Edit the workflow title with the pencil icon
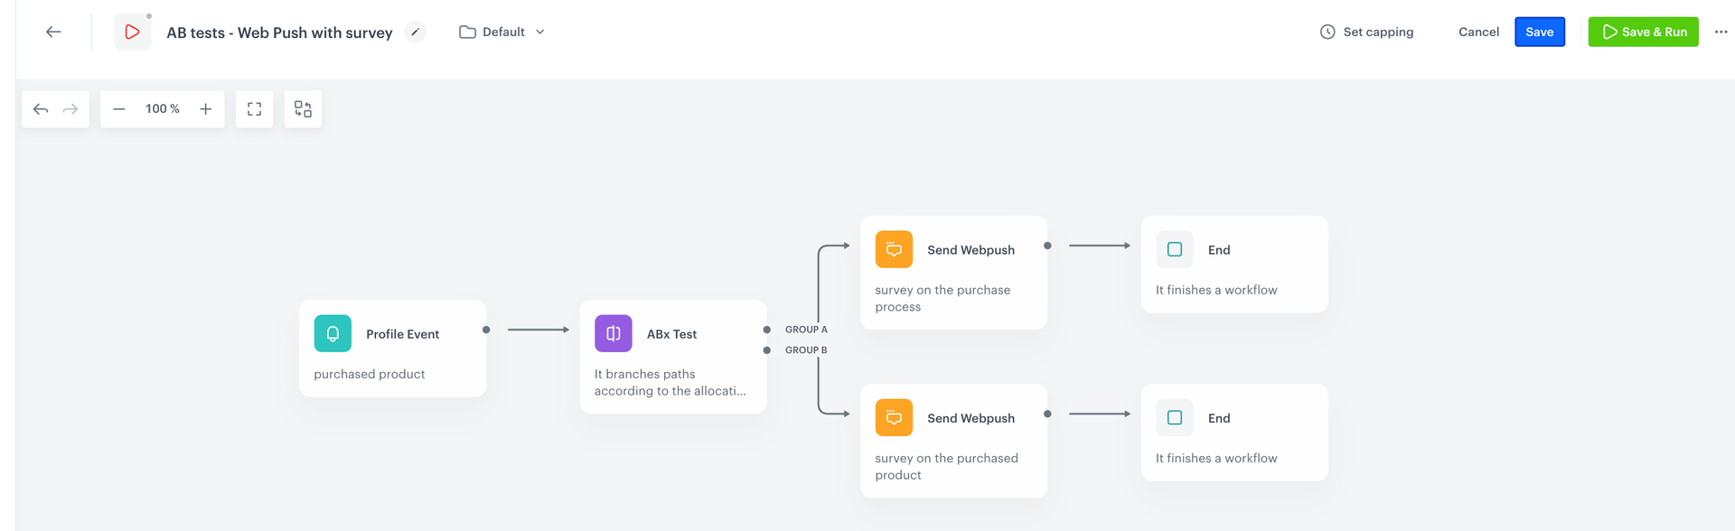Image resolution: width=1735 pixels, height=531 pixels. [x=416, y=31]
